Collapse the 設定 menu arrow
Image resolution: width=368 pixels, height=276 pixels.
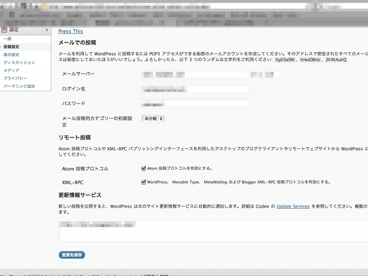point(47,30)
